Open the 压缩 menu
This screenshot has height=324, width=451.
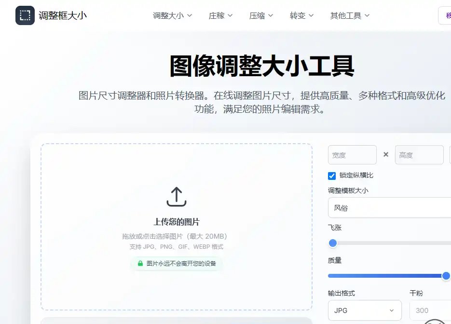(261, 15)
